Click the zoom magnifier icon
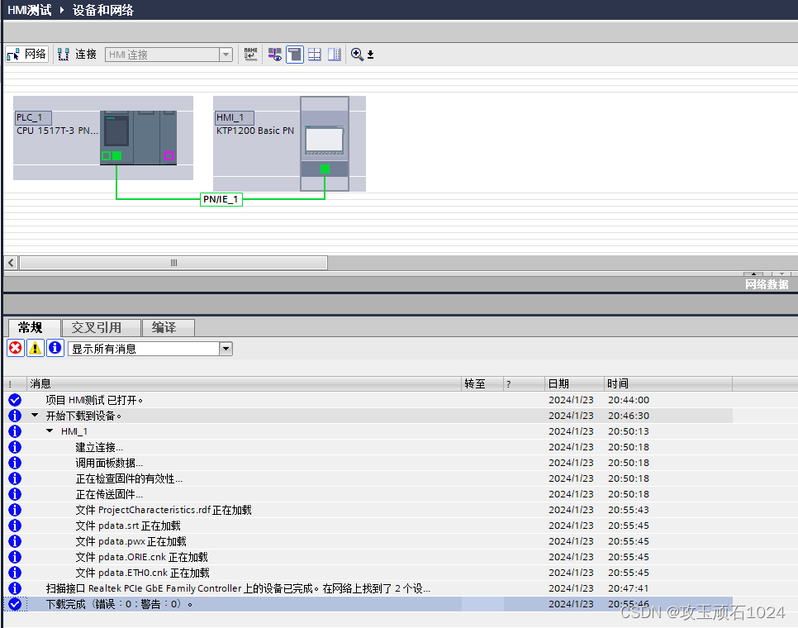 click(357, 55)
